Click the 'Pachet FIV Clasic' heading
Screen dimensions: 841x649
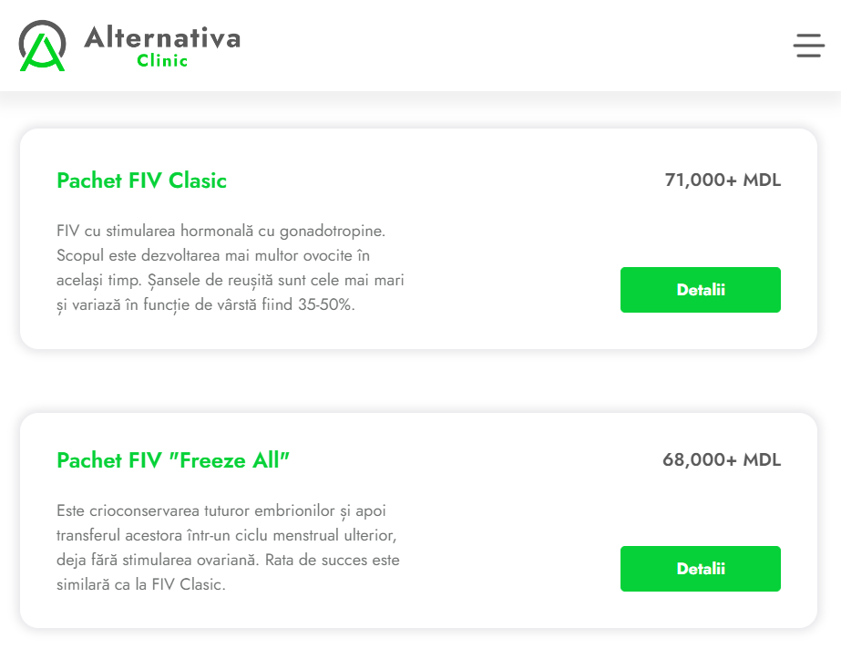(141, 180)
